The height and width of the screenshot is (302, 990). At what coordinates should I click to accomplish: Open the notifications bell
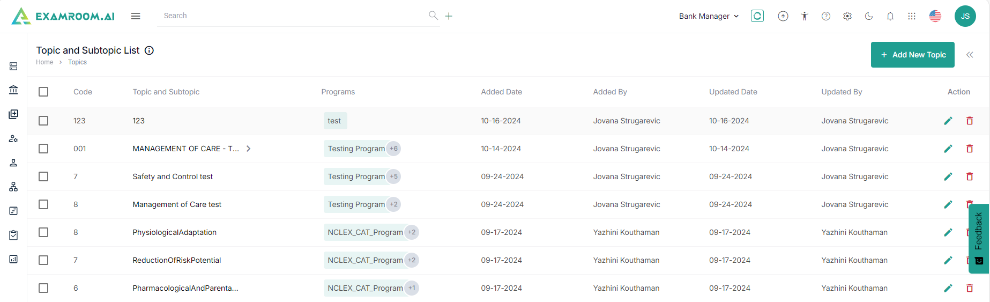890,16
